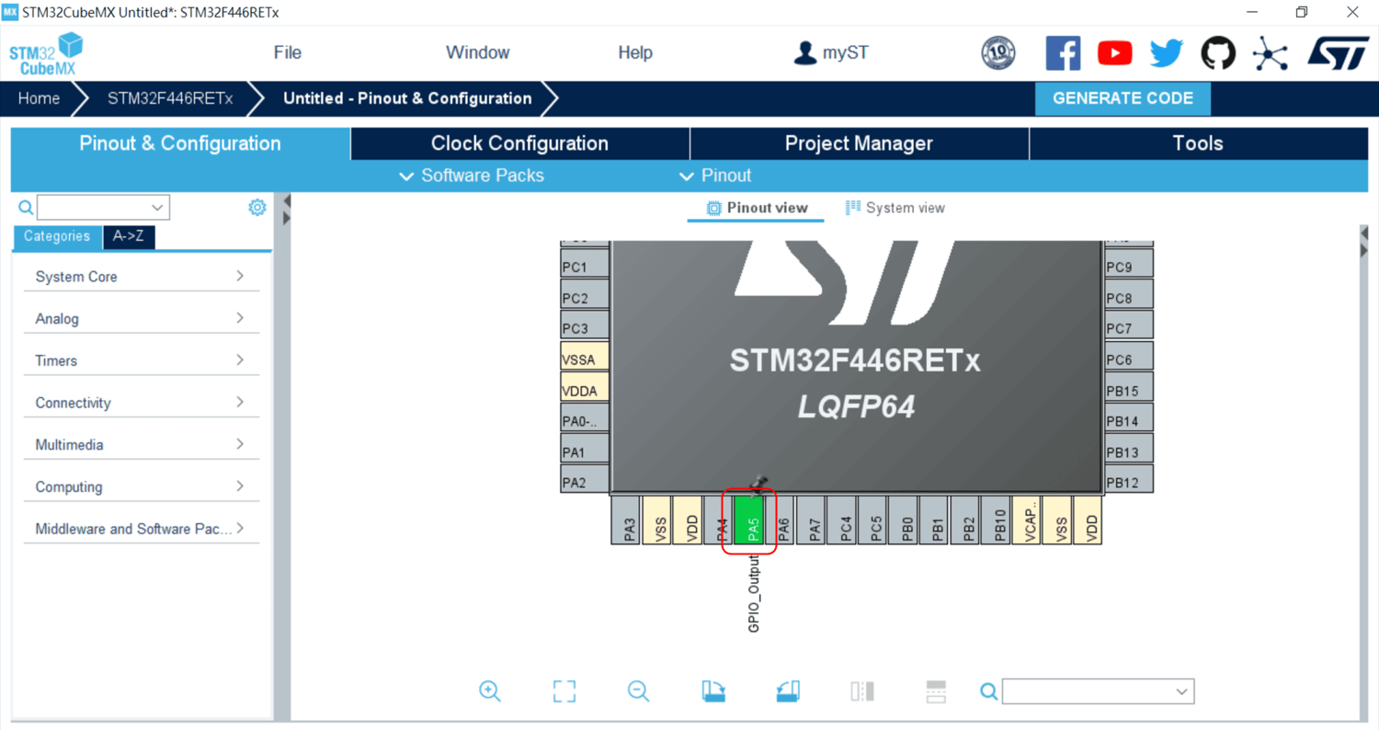
Task: Click the GENERATE CODE button
Action: click(x=1123, y=98)
